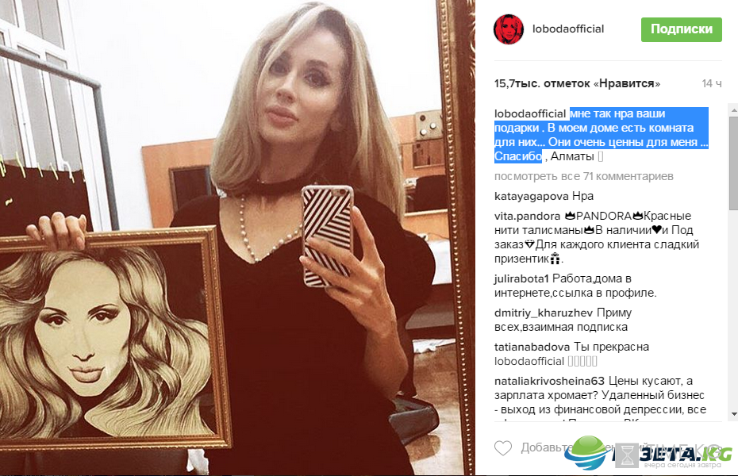Image resolution: width=738 pixels, height=476 pixels.
Task: Open lobodaofficial username in header
Action: pyautogui.click(x=568, y=29)
